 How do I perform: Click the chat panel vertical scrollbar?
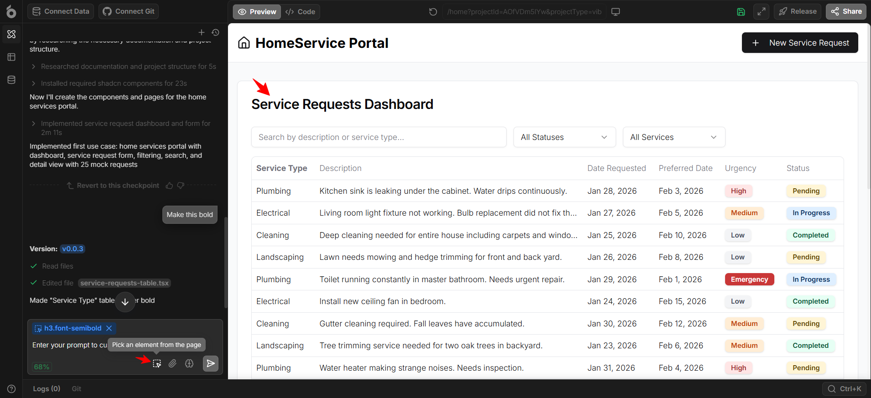coord(226,263)
